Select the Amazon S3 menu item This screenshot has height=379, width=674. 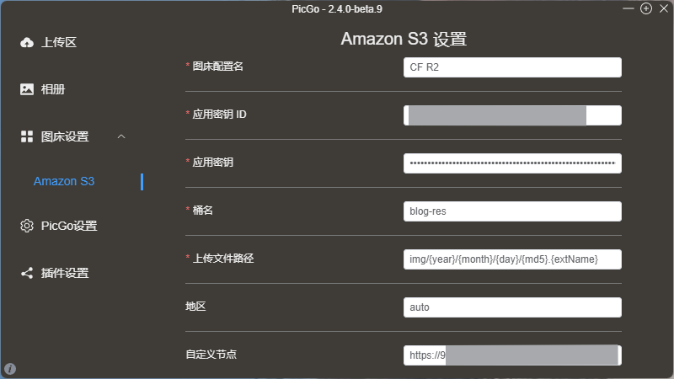coord(64,181)
